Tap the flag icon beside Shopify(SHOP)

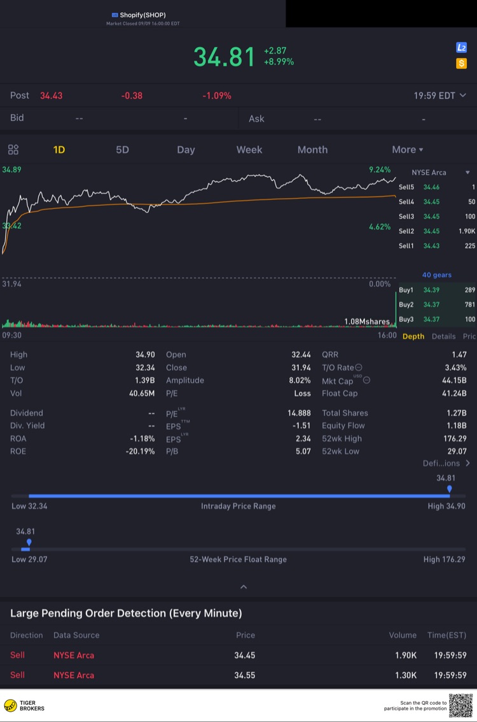coord(115,15)
